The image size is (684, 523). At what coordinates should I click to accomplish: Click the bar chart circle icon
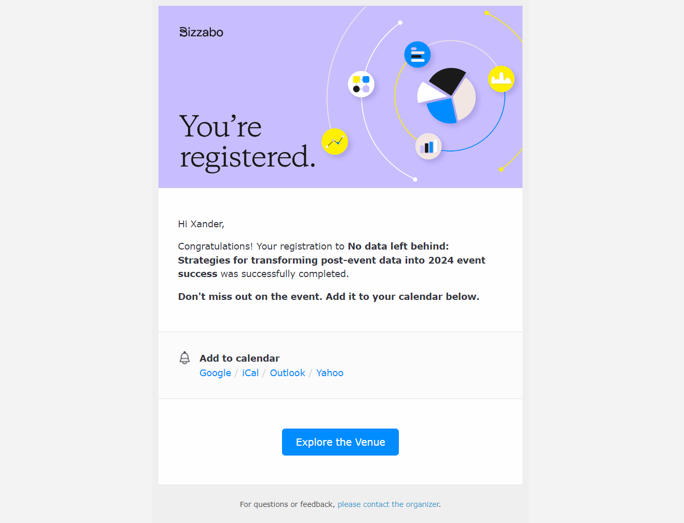(x=428, y=146)
